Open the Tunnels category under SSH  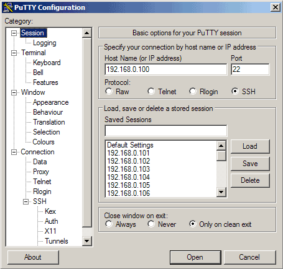[57, 241]
